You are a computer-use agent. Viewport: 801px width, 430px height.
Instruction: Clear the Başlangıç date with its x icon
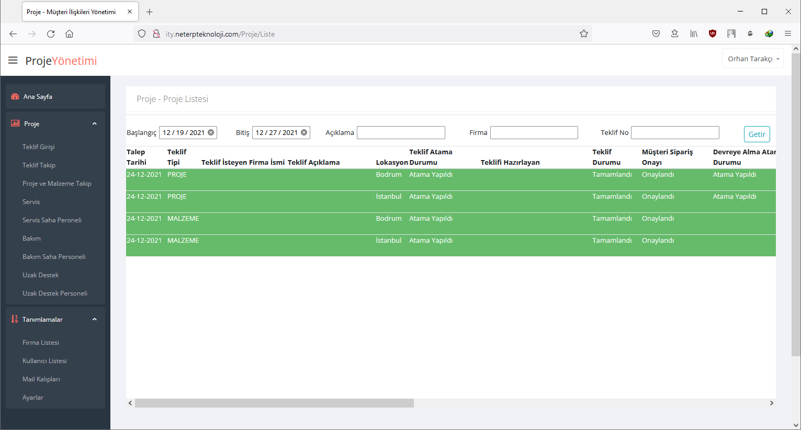211,132
